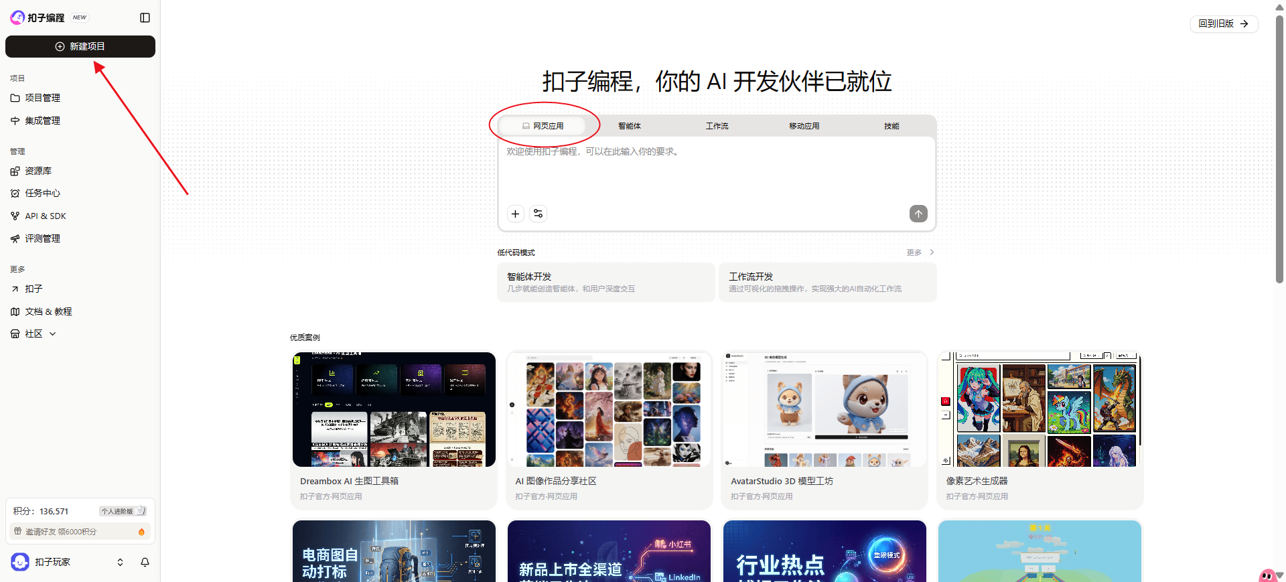This screenshot has width=1286, height=582.
Task: Open 评测管理 in sidebar
Action: (42, 238)
